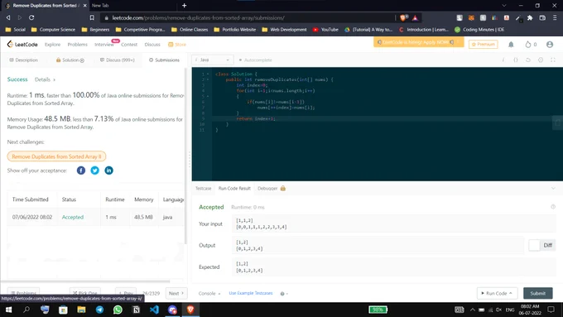Screen dimensions: 563x317
Task: Open Brave Rewards triangle icon
Action: [x=415, y=17]
